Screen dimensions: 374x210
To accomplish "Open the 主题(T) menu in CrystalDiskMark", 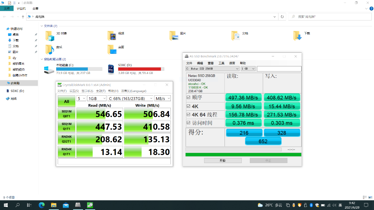I will 101,91.
